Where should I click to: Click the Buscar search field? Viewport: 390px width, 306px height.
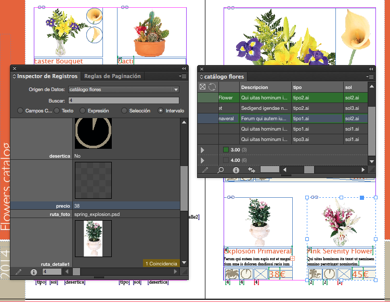[124, 100]
